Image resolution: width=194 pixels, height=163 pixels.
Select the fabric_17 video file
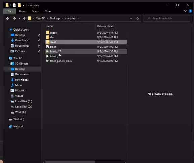click(x=86, y=51)
